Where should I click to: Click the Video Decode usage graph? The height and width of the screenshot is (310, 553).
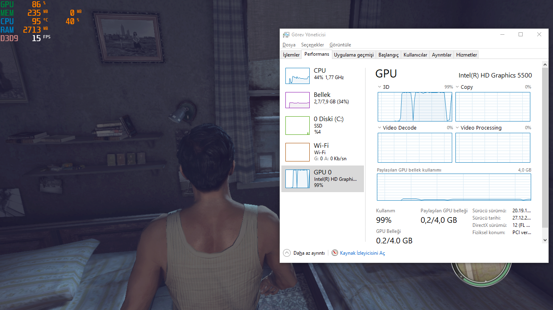click(415, 148)
